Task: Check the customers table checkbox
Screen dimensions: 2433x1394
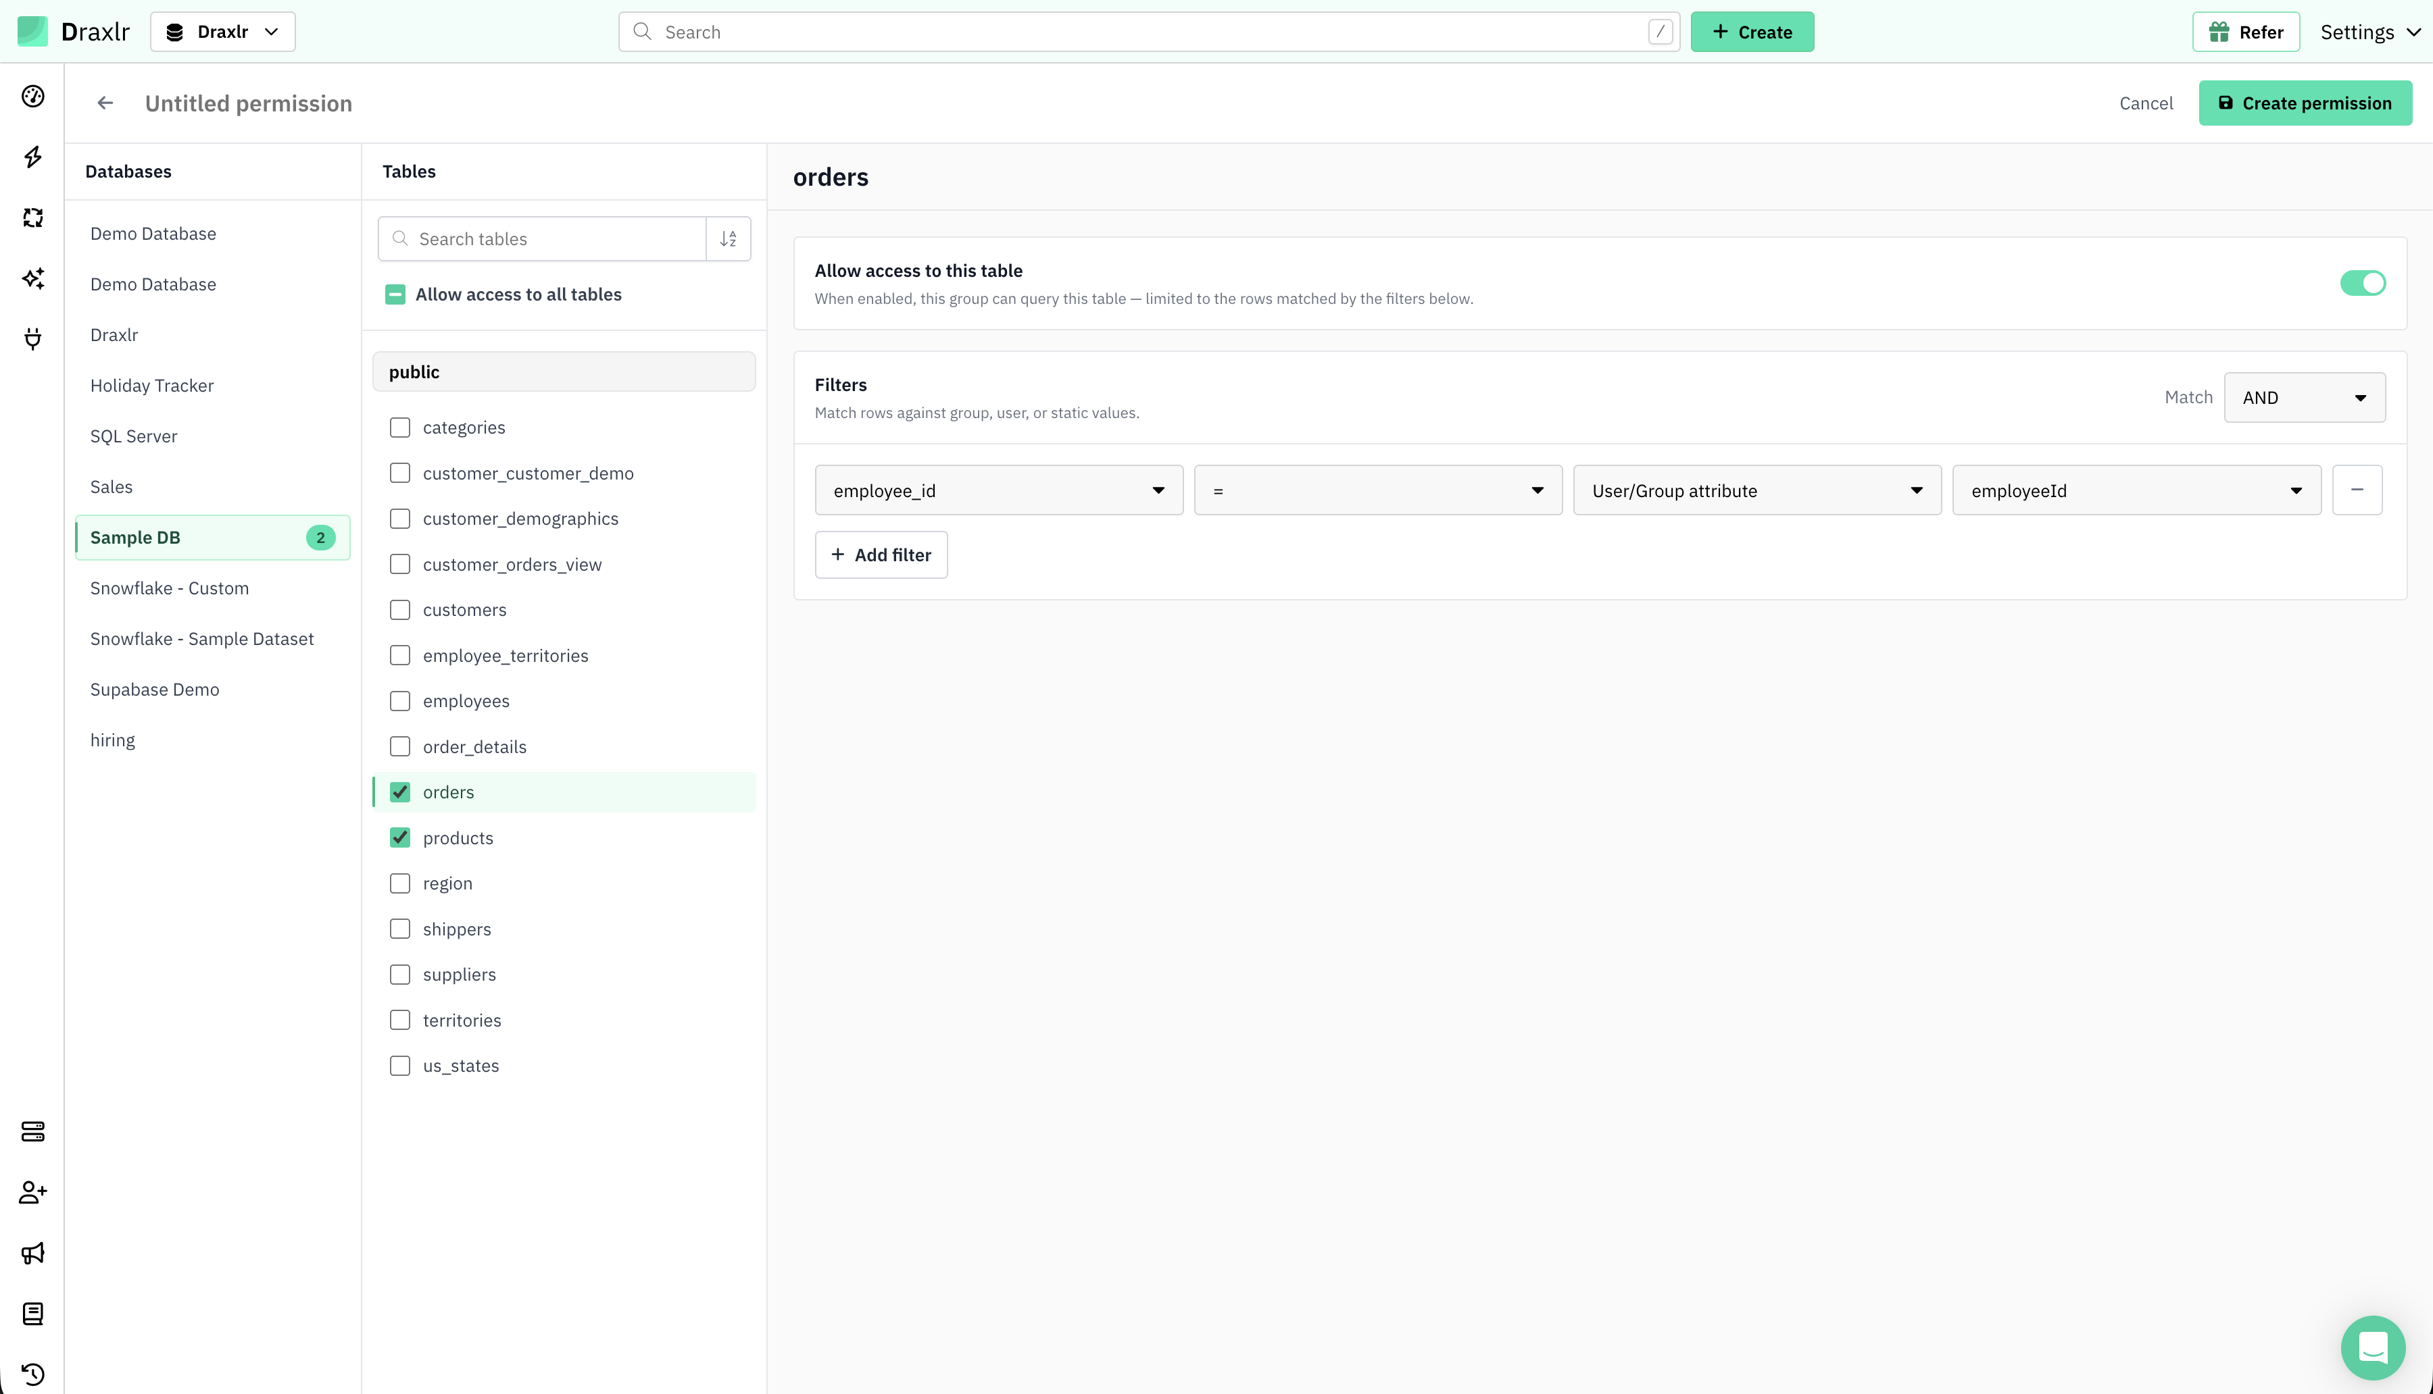Action: click(400, 610)
